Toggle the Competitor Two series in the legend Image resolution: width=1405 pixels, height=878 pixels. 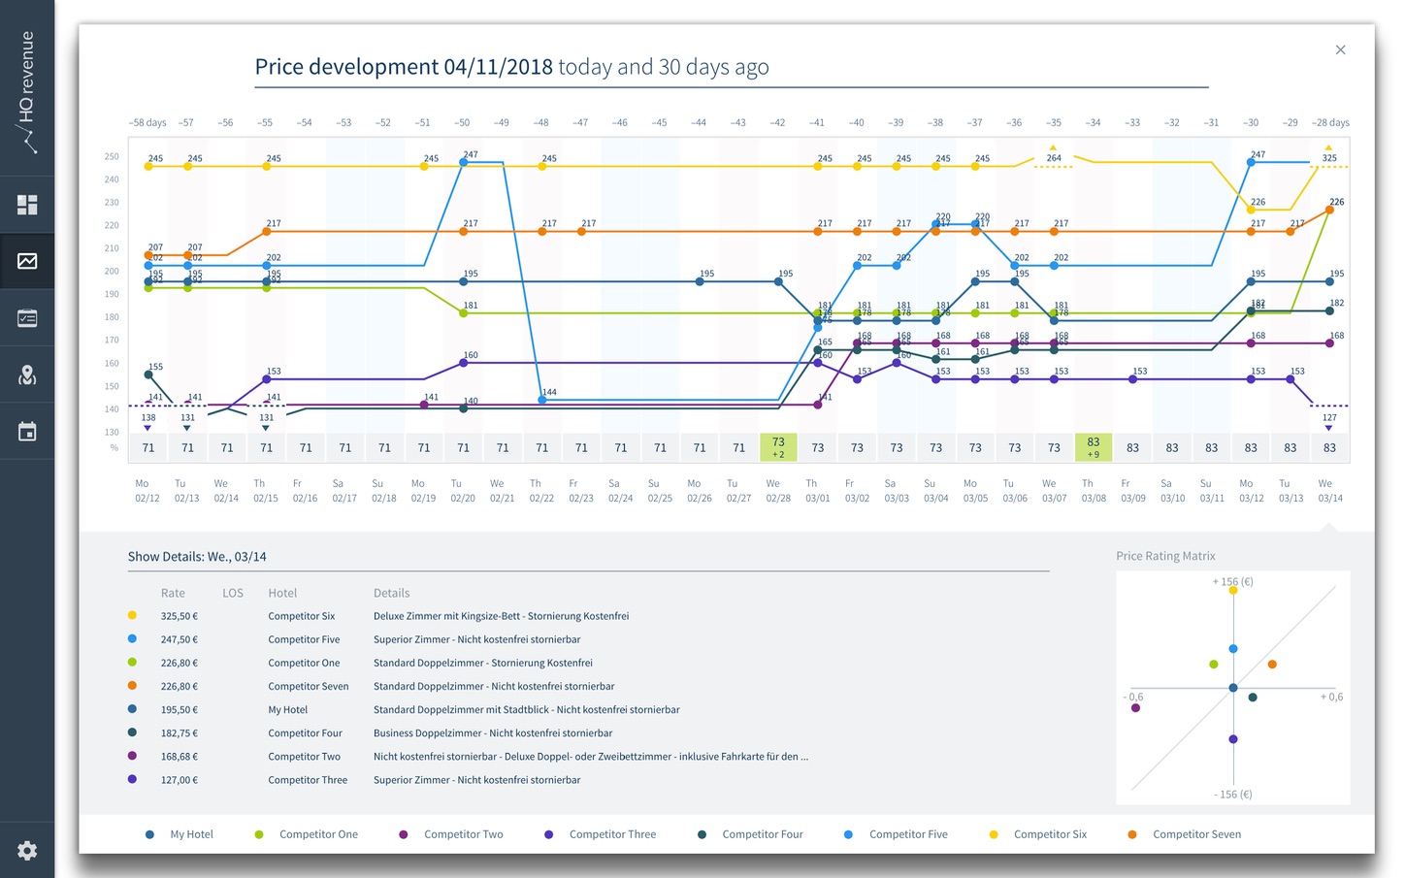(x=451, y=834)
